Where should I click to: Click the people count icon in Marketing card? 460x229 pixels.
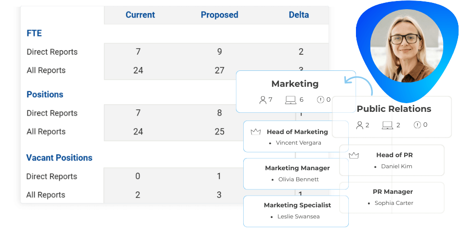pyautogui.click(x=263, y=100)
